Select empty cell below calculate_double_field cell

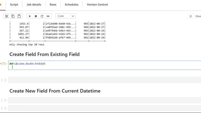coord(105,80)
